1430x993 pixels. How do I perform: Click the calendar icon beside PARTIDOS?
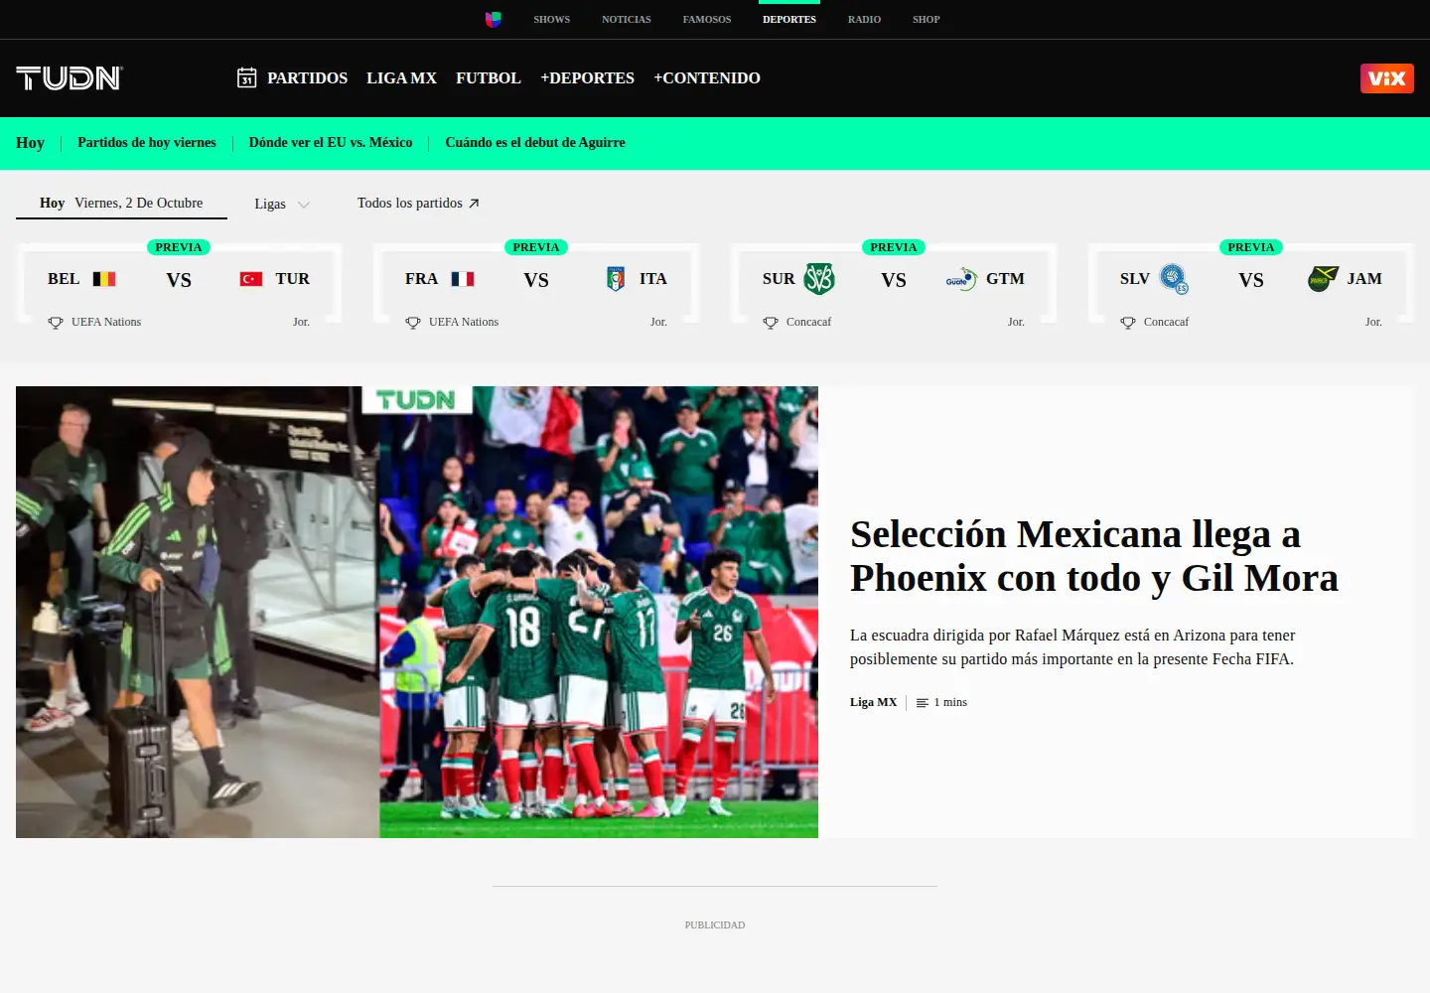(x=247, y=77)
